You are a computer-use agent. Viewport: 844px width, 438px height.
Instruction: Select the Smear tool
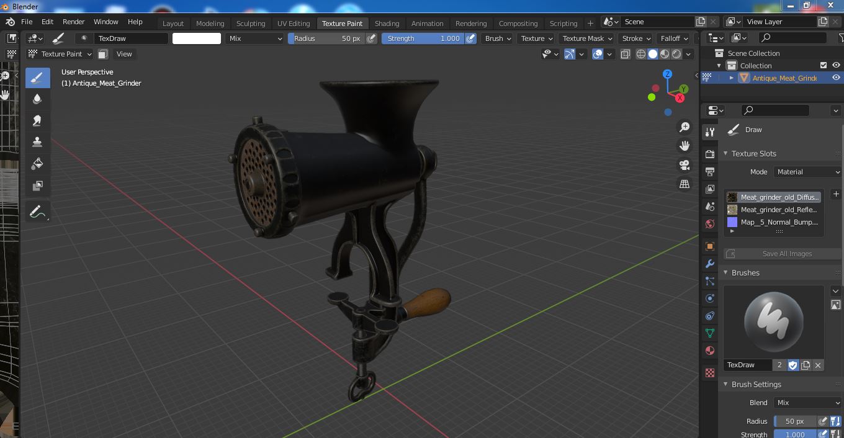point(37,121)
